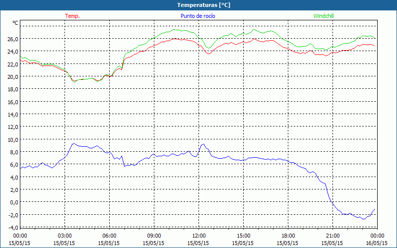Click the 8,0 y-axis value
The width and height of the screenshot is (397, 248).
14,152
